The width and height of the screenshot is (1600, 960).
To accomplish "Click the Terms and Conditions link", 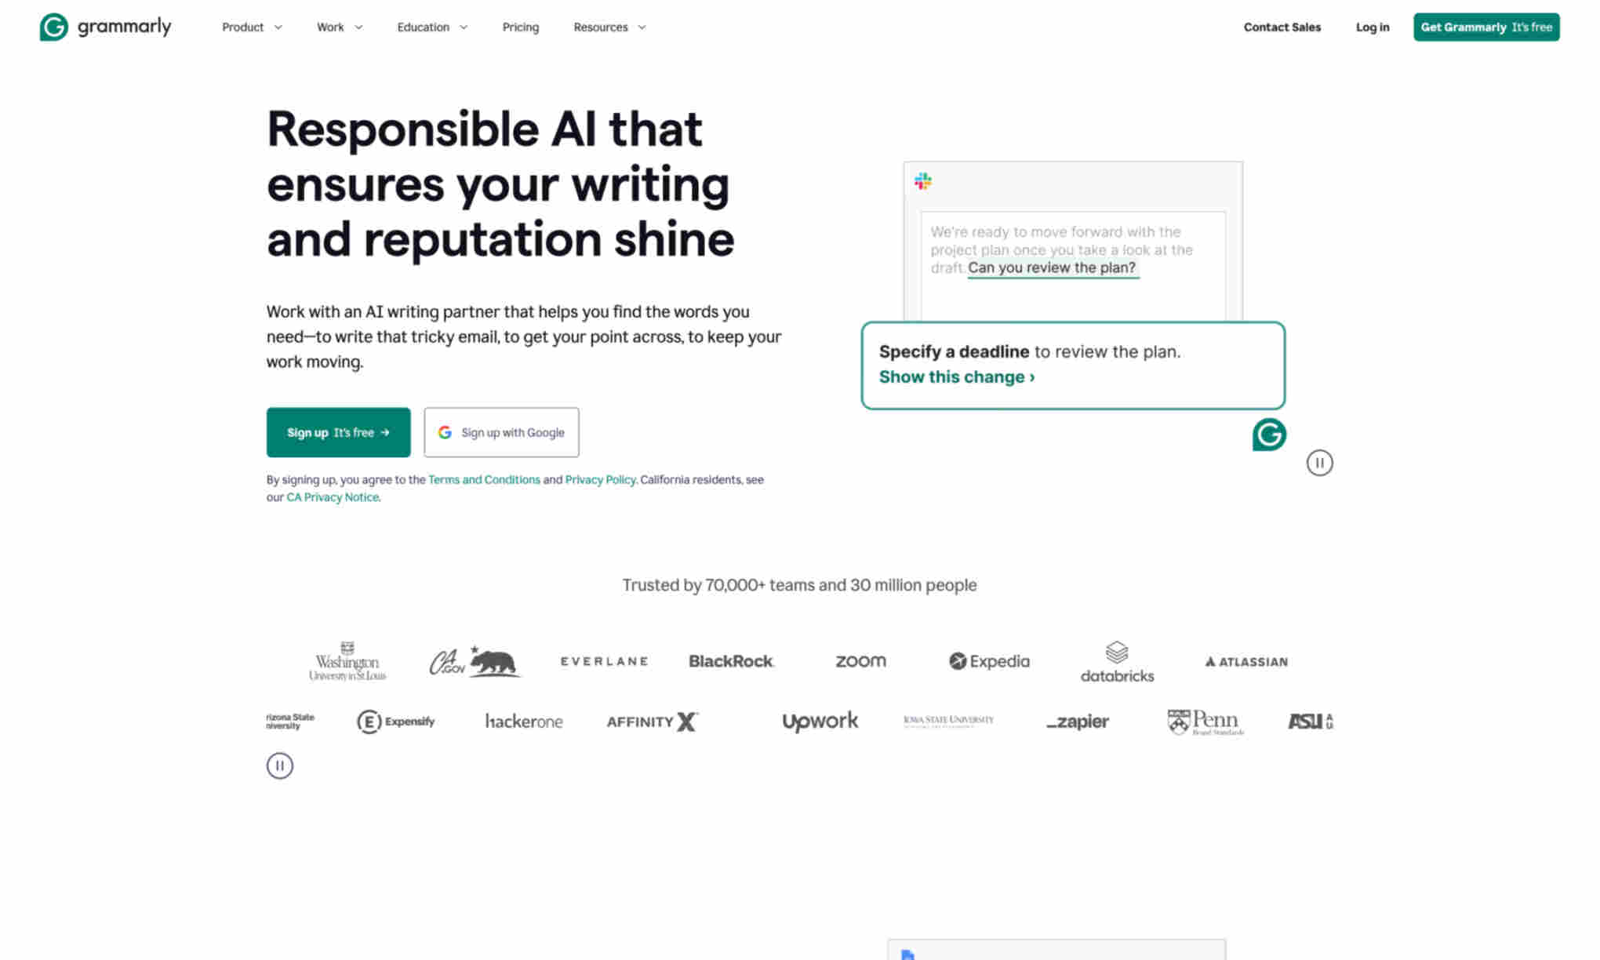I will point(483,479).
